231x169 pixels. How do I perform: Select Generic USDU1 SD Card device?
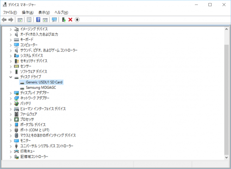tap(42, 82)
